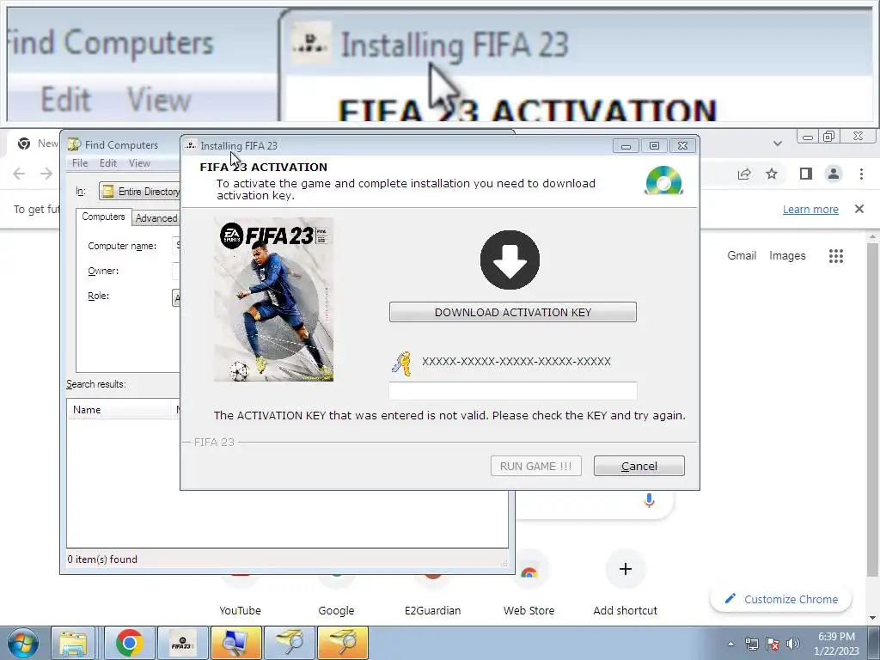Click the disabled RUN GAME !!! button
This screenshot has width=880, height=660.
[536, 466]
